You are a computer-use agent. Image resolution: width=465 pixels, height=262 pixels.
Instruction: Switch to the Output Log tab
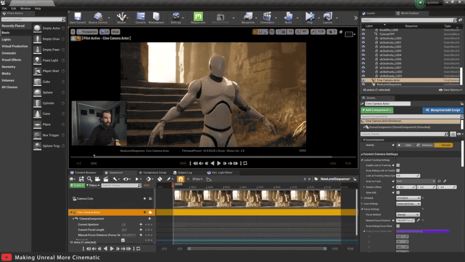(182, 173)
